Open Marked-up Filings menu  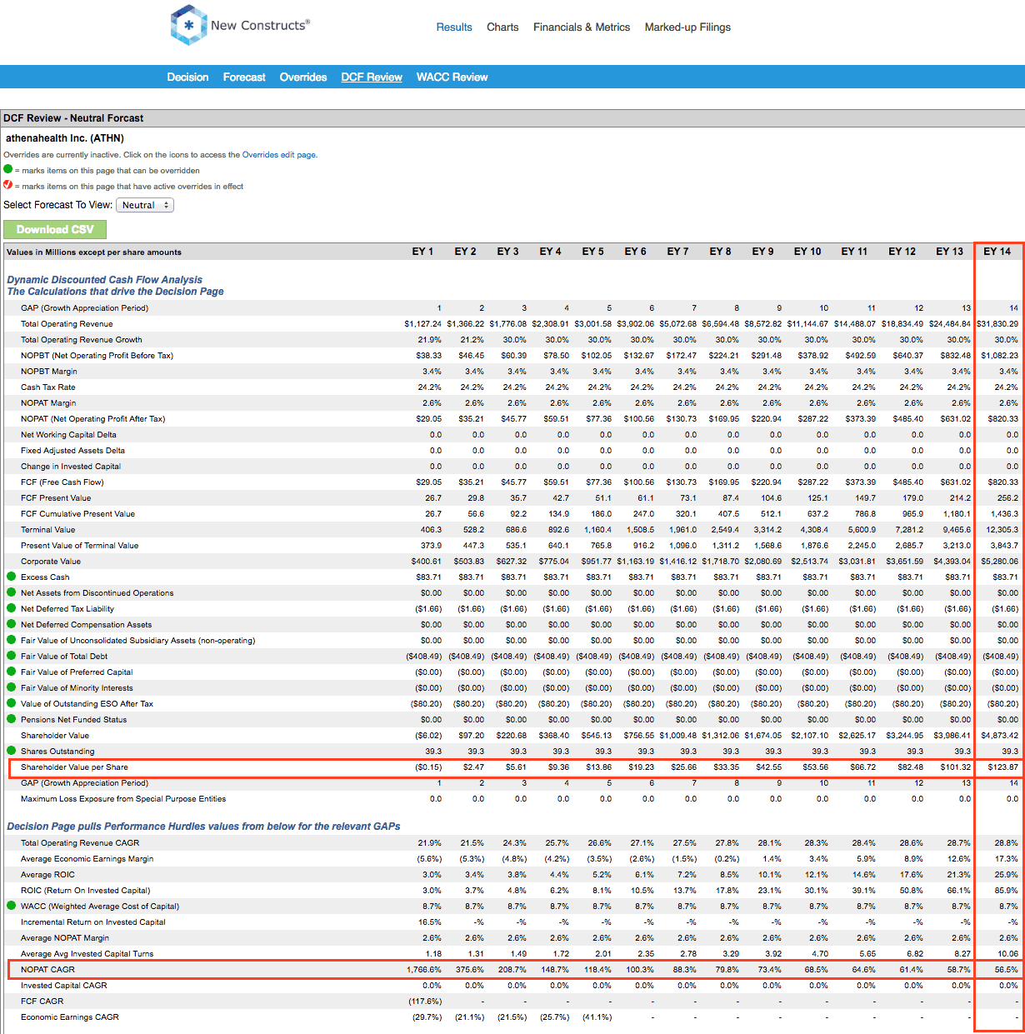click(687, 27)
